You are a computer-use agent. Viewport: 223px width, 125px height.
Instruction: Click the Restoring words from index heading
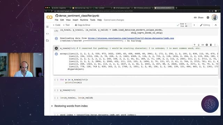[x=71, y=106]
